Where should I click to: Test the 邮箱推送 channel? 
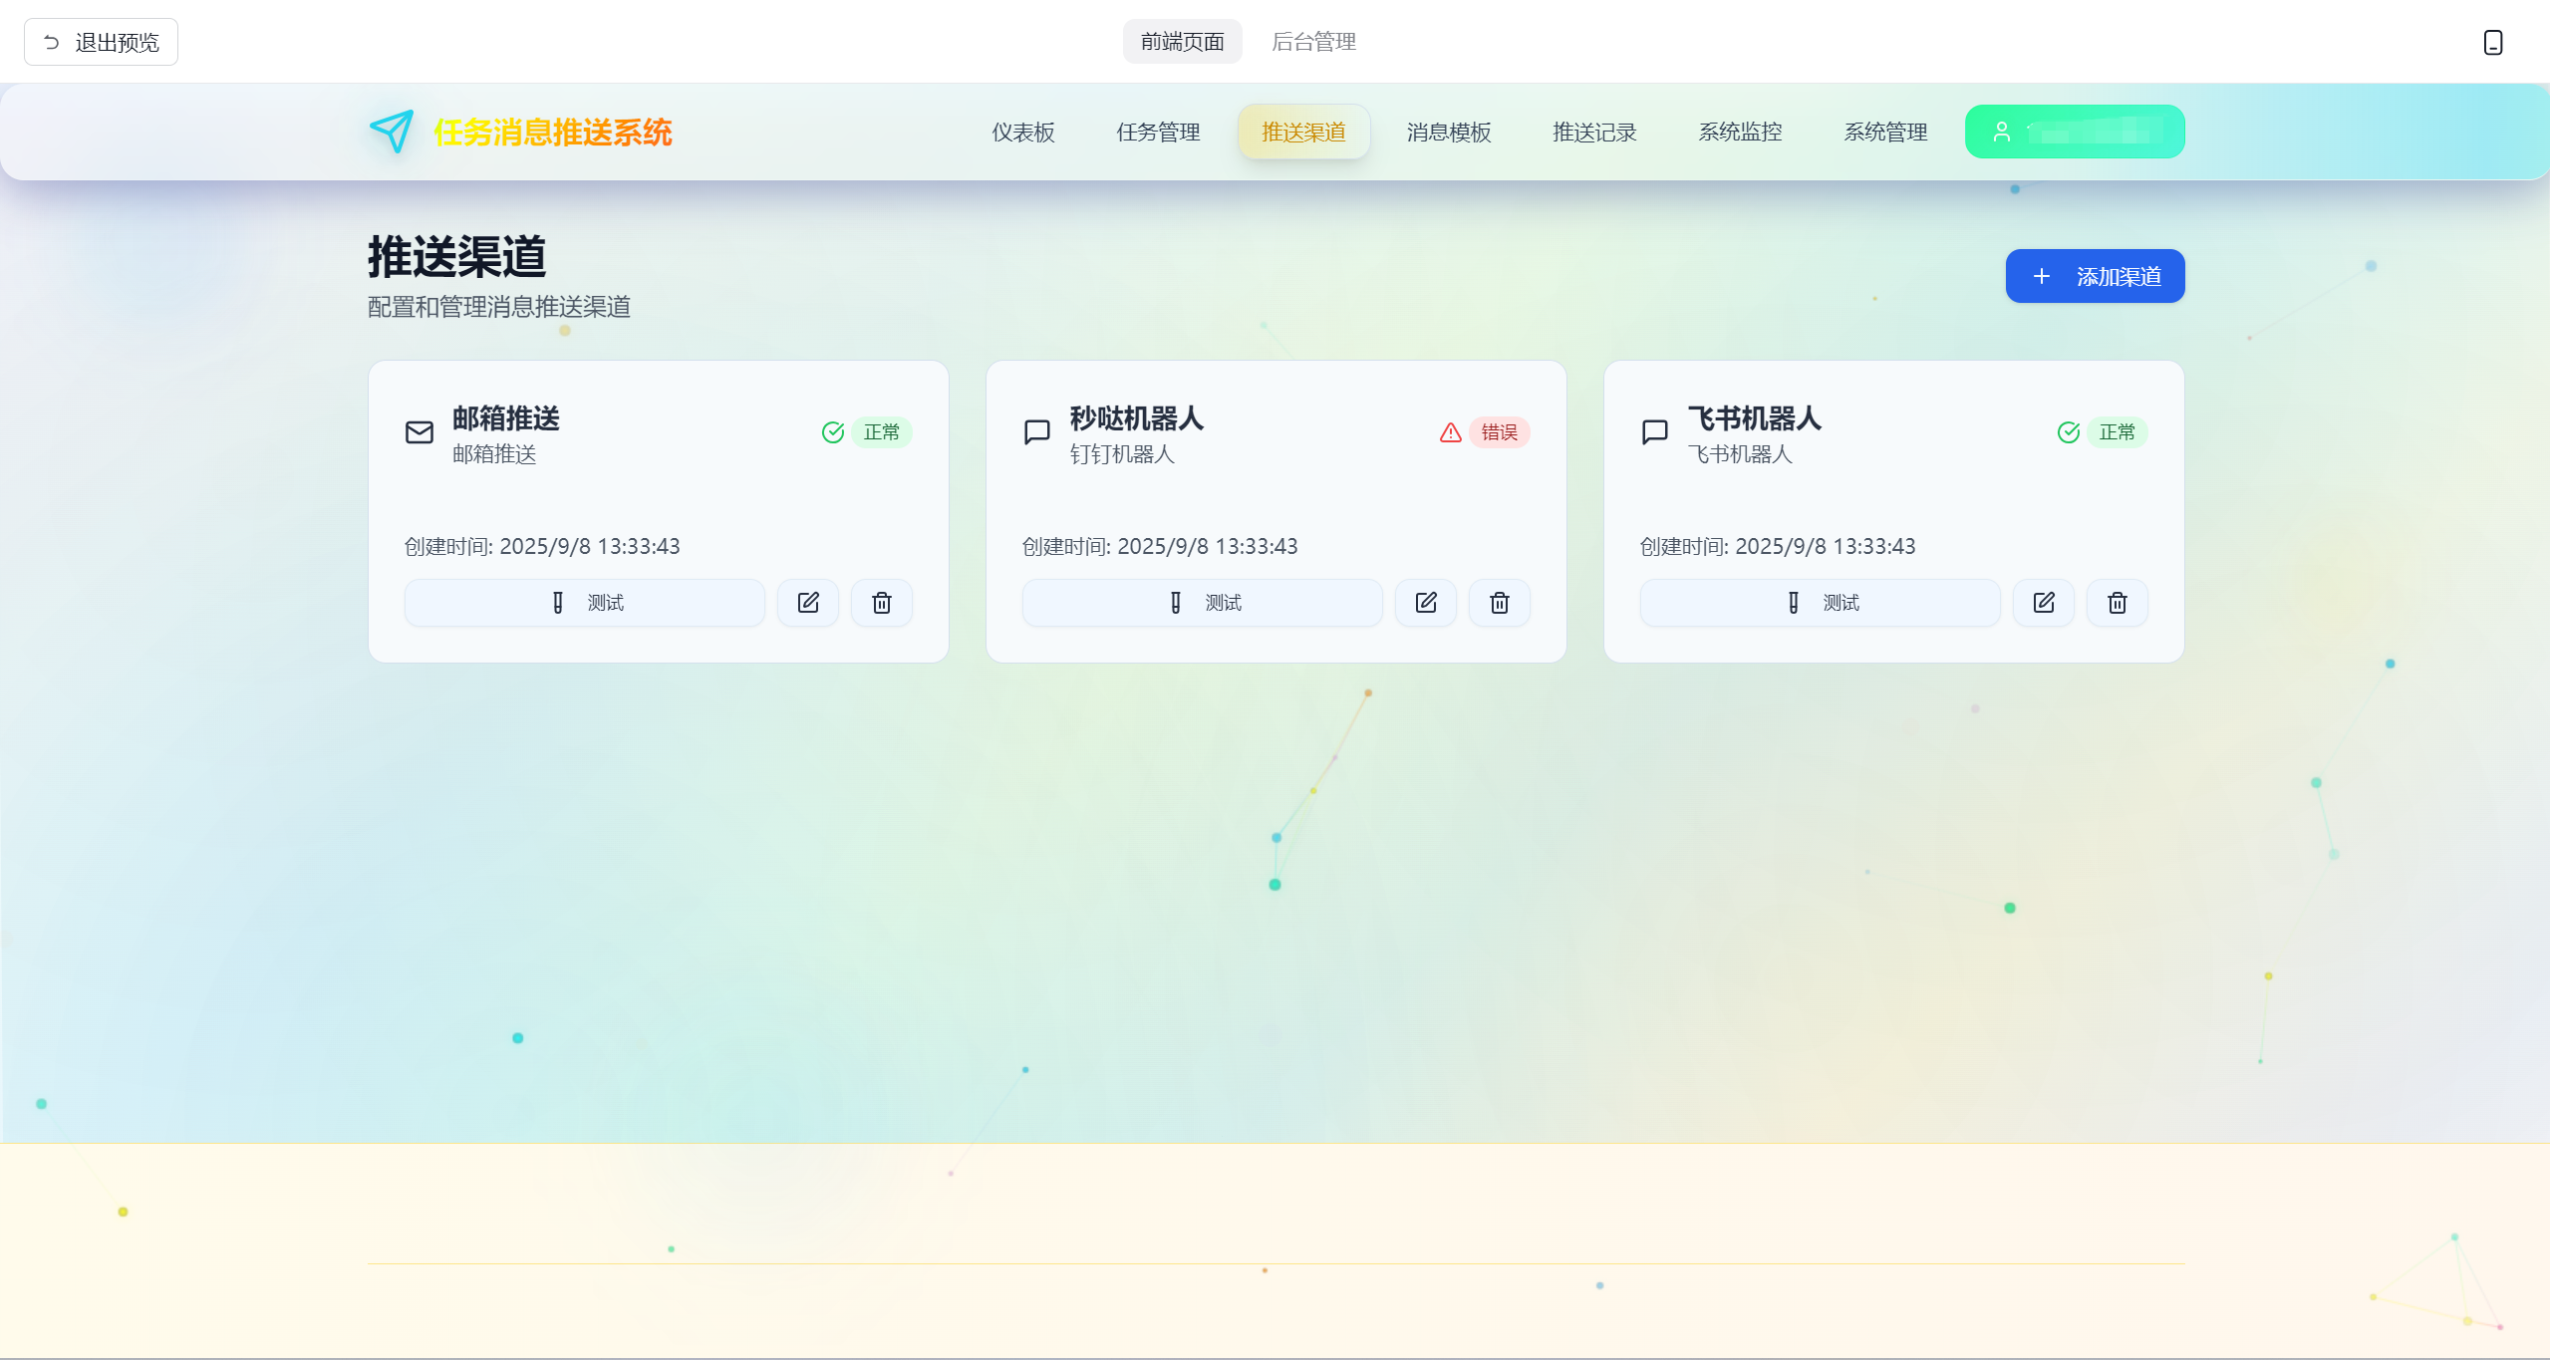point(585,603)
